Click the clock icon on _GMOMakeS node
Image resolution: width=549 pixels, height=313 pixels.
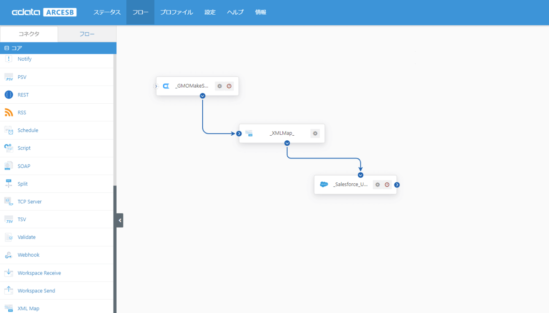pos(229,86)
